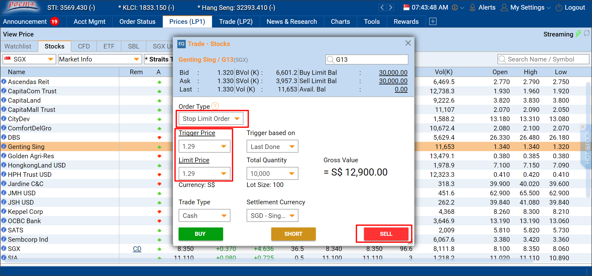Image resolution: width=592 pixels, height=276 pixels.
Task: Click the stock list vertical scrollbar
Action: [x=588, y=140]
